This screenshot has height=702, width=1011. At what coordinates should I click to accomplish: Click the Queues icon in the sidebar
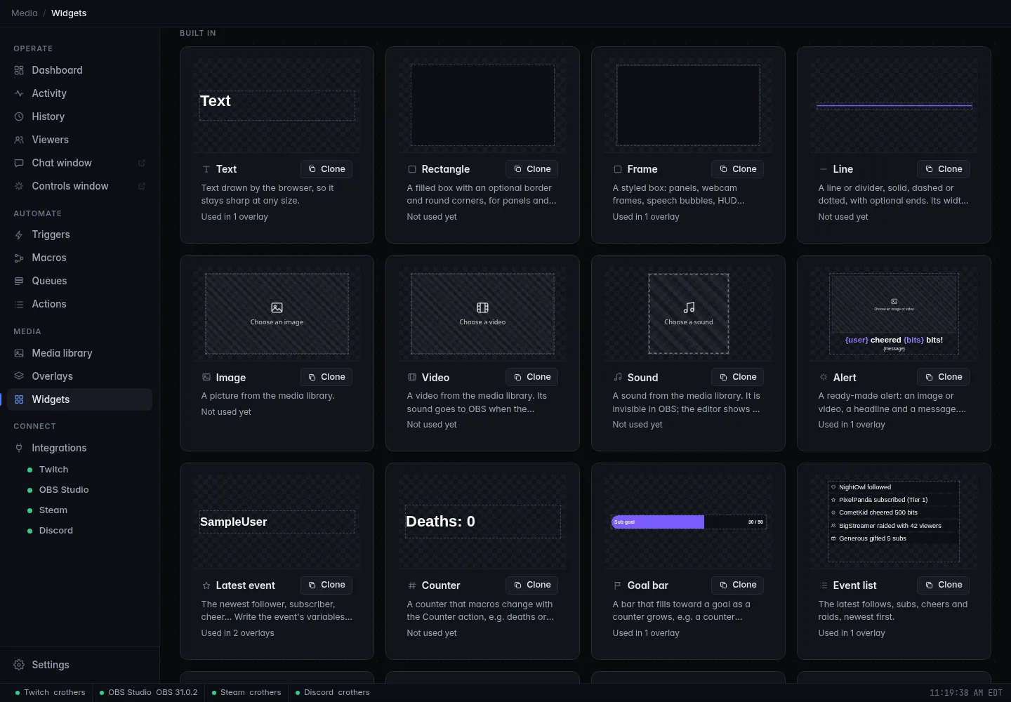pyautogui.click(x=19, y=281)
